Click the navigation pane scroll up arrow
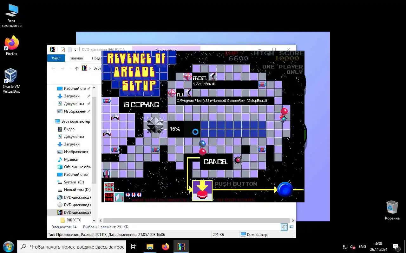Viewport: 406px width, 253px height. point(94,88)
